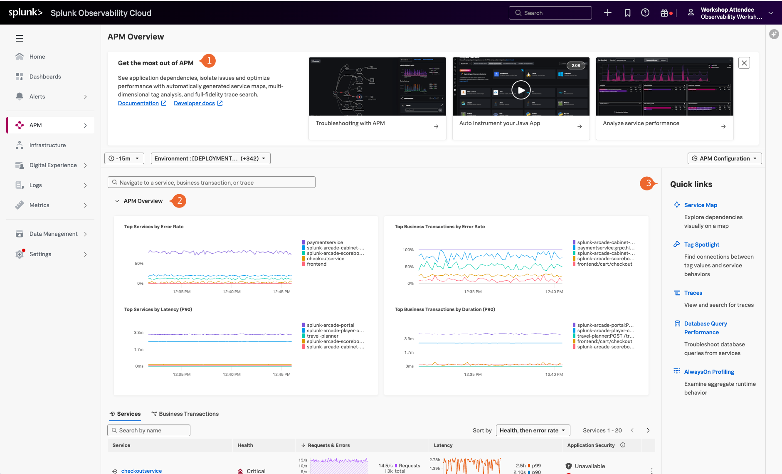Open the Traces quick link
The width and height of the screenshot is (782, 474).
click(x=693, y=293)
